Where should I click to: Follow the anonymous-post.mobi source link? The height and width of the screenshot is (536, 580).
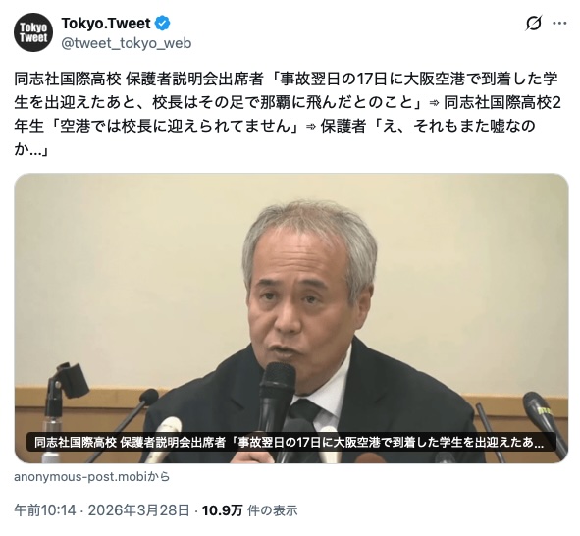point(91,476)
